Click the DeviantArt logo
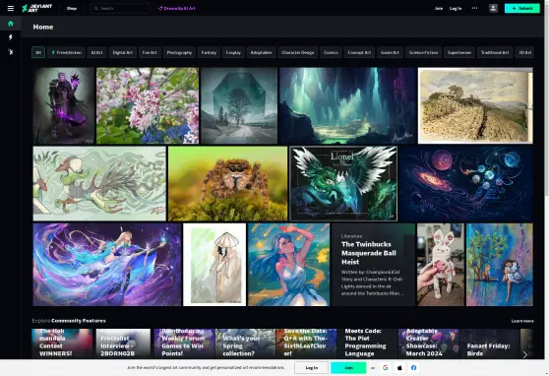549x376 pixels. click(x=36, y=8)
